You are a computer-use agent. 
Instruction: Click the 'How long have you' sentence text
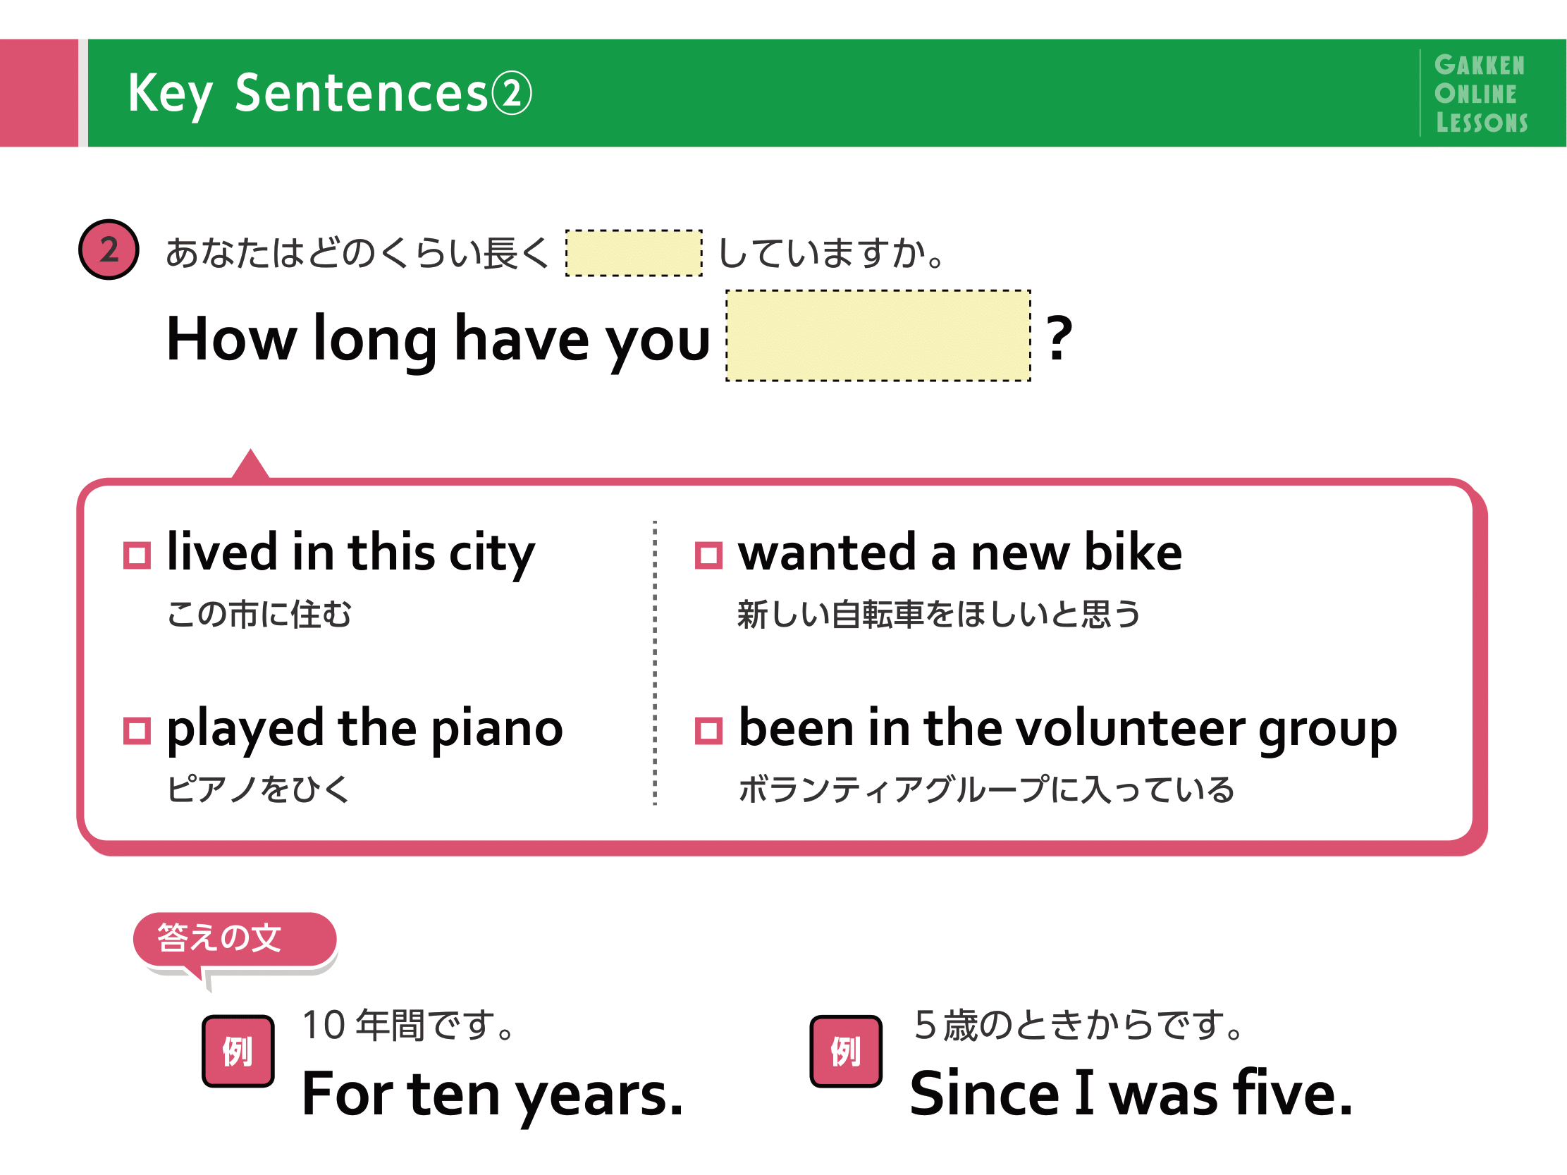click(438, 340)
